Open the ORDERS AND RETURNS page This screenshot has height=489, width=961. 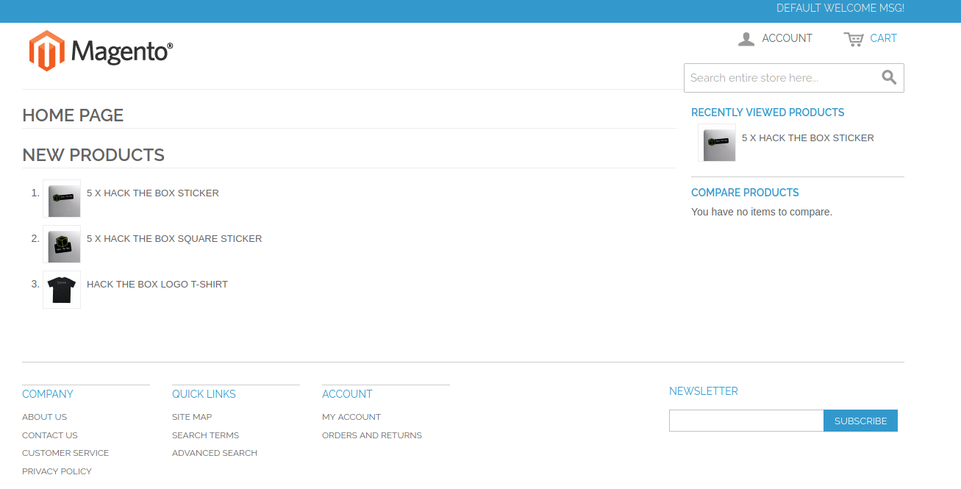(372, 435)
